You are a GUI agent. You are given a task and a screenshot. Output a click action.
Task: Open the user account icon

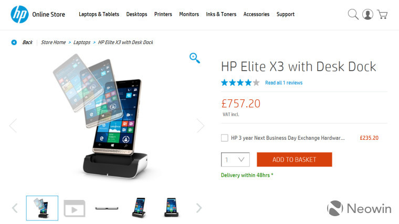tap(367, 15)
